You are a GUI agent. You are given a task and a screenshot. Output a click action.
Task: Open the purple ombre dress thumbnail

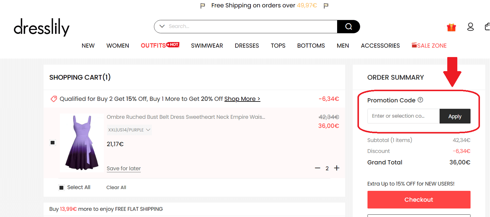82,143
